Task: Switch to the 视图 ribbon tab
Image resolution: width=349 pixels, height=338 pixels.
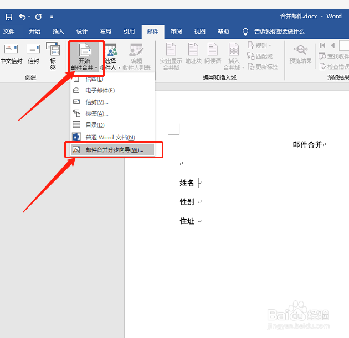Action: 200,32
